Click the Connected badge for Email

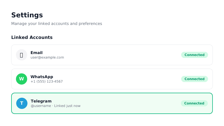click(194, 55)
